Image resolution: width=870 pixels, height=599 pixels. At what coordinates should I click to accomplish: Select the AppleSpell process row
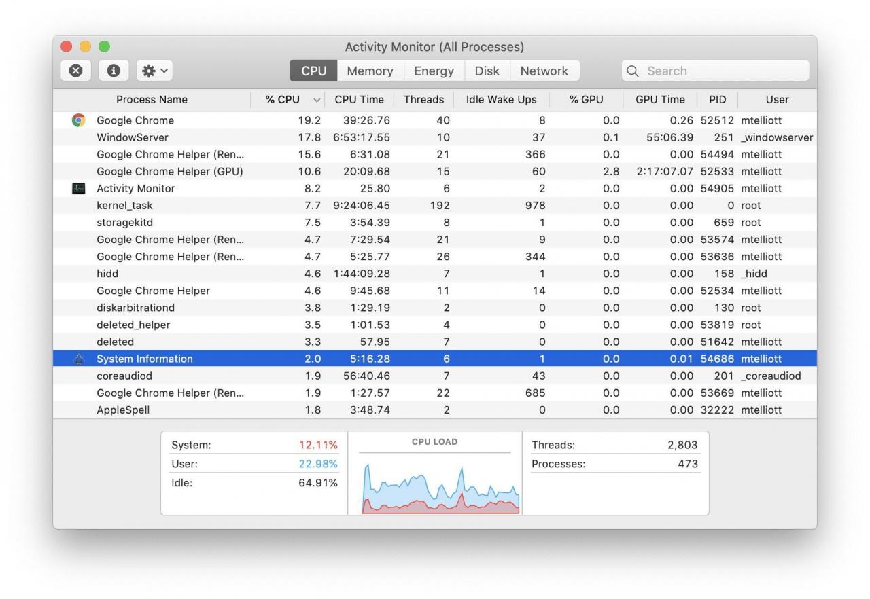pos(435,410)
